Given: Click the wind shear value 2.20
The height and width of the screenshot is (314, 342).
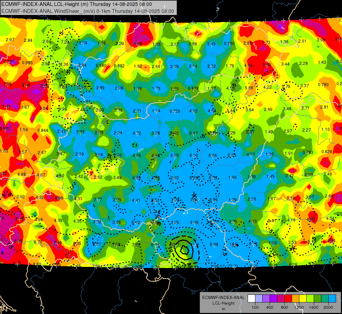Looking at the screenshot, I should point(252,199).
